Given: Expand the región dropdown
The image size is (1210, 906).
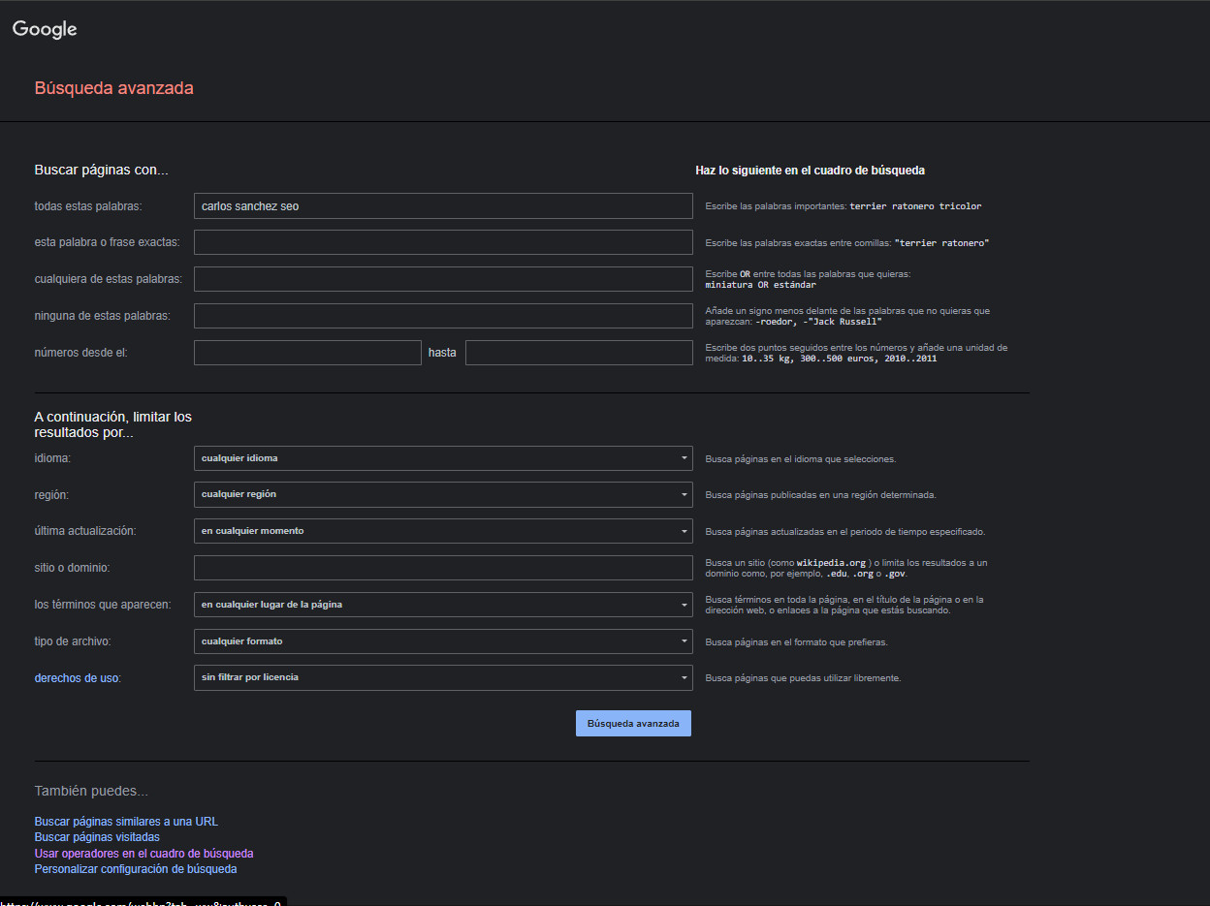Looking at the screenshot, I should pos(443,494).
